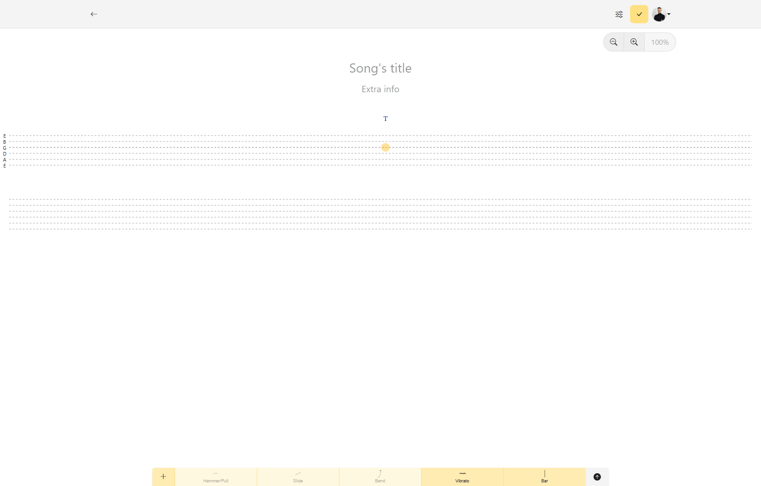This screenshot has width=761, height=486.
Task: Click the T tap marker above the tab
Action: tap(386, 119)
